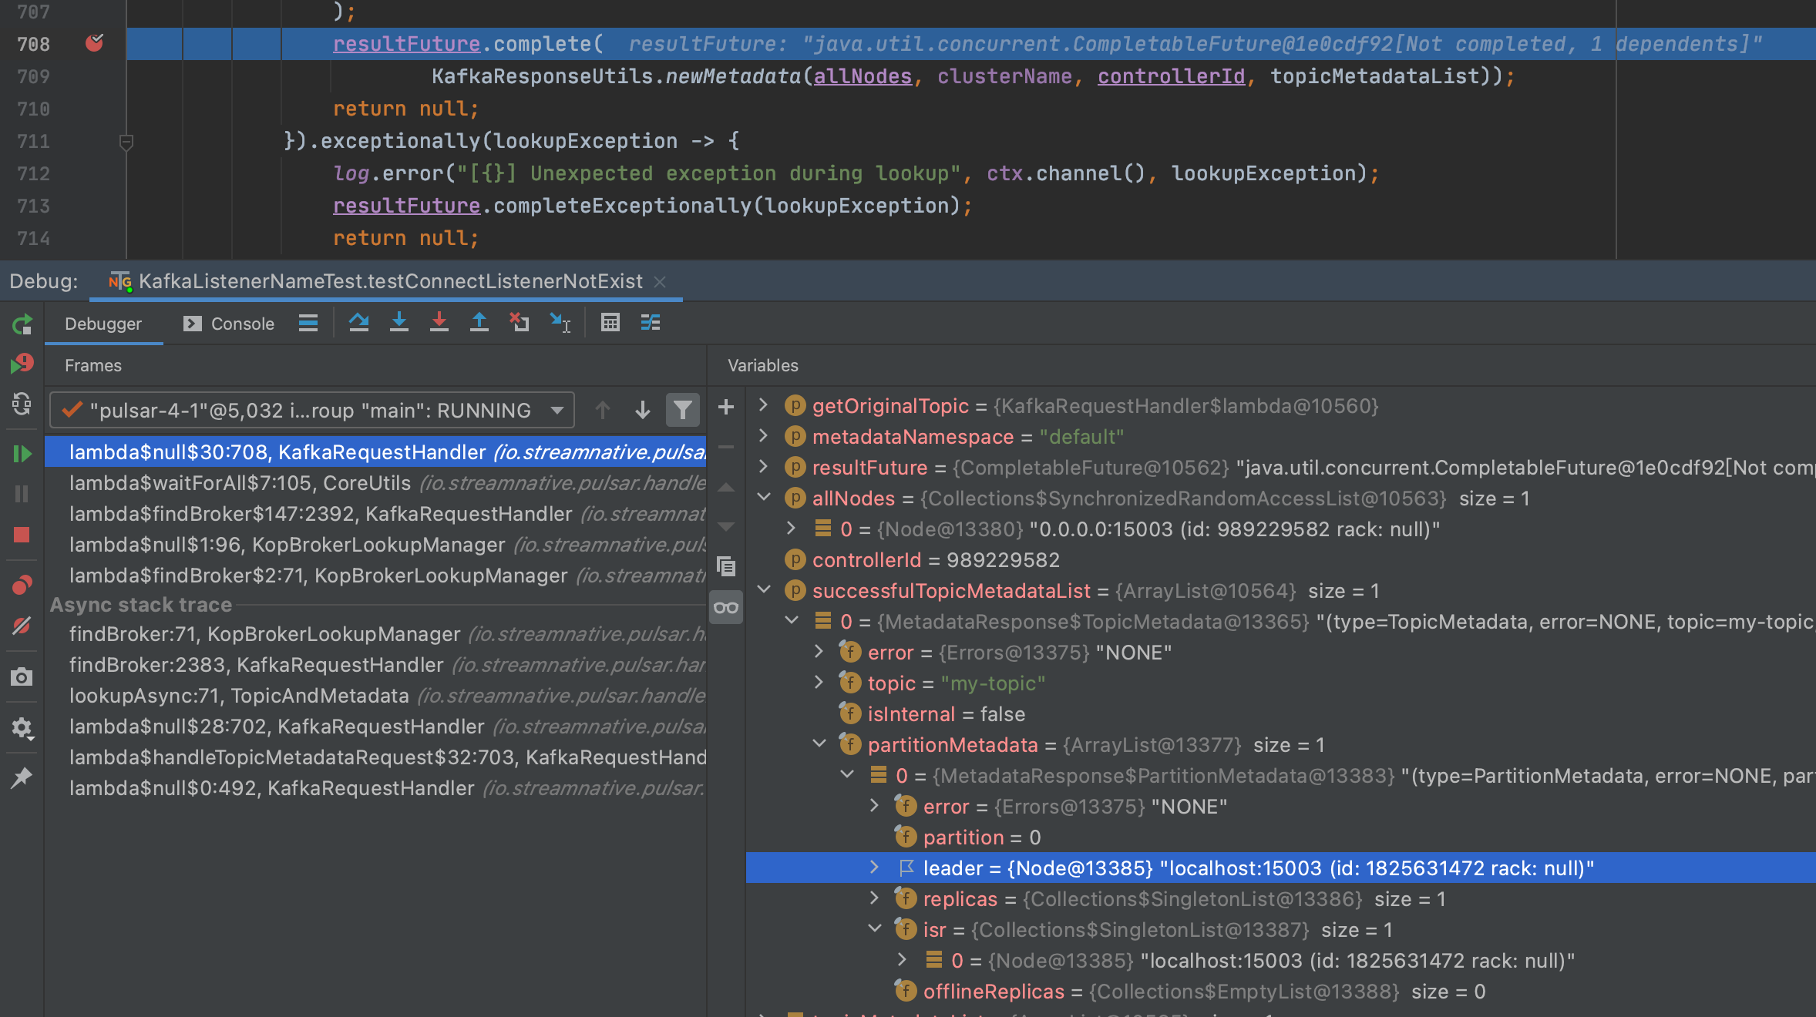Click the camera thread dump icon

[x=22, y=677]
